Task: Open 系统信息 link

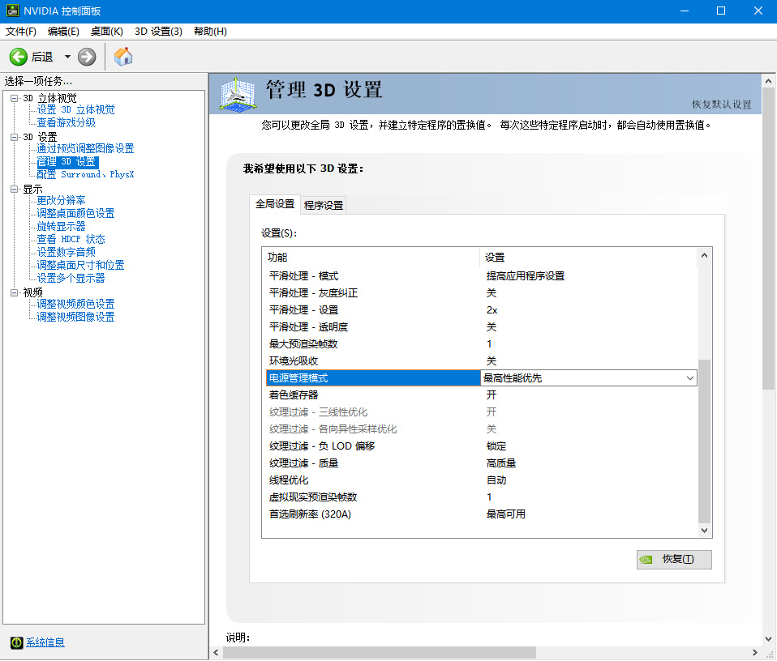Action: (45, 642)
